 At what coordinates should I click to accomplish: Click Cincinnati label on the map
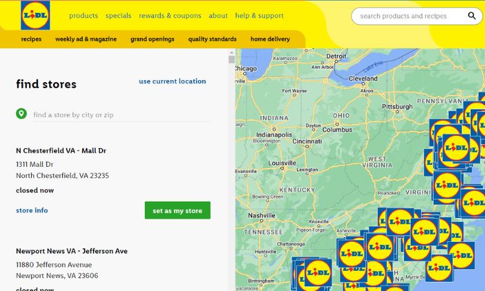[307, 142]
